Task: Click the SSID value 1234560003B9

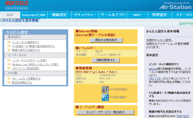Action: click(x=107, y=75)
